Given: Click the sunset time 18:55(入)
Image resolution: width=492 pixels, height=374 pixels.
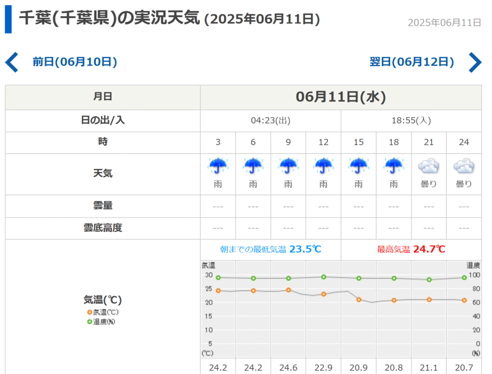Looking at the screenshot, I should click(x=411, y=121).
